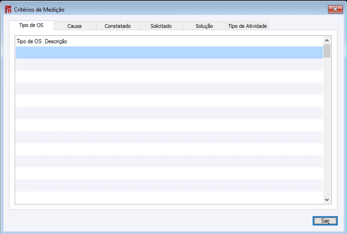Viewport: 347px width, 234px height.
Task: Click the scrollbar up arrow
Action: 327,41
